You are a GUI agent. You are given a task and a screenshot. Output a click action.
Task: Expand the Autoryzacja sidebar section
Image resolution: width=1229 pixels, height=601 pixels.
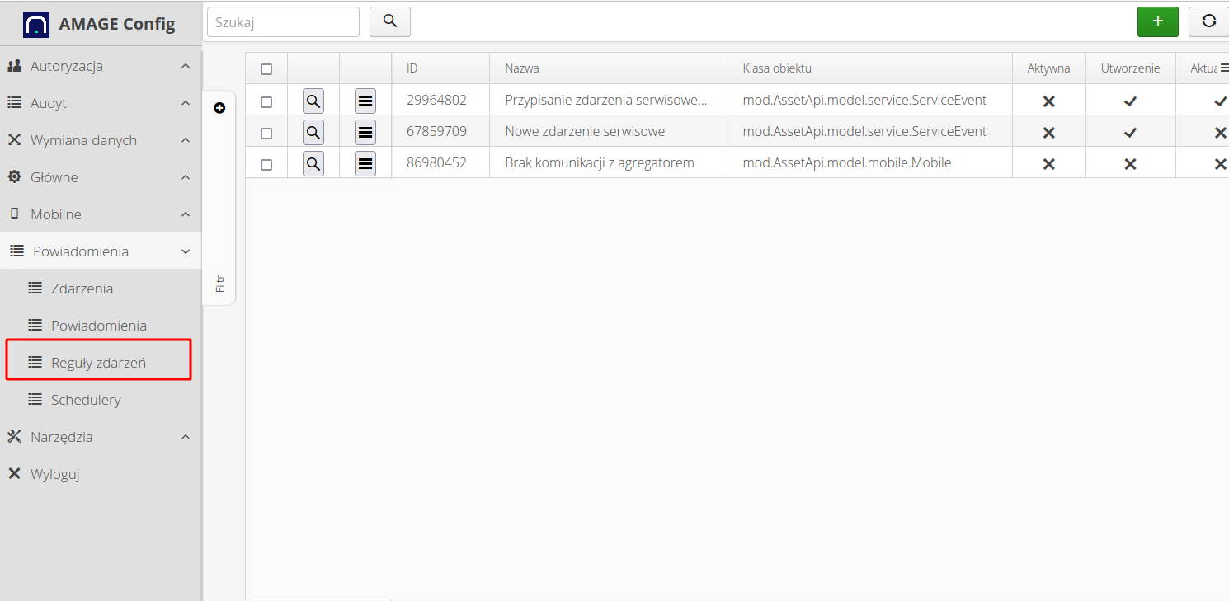click(x=185, y=65)
